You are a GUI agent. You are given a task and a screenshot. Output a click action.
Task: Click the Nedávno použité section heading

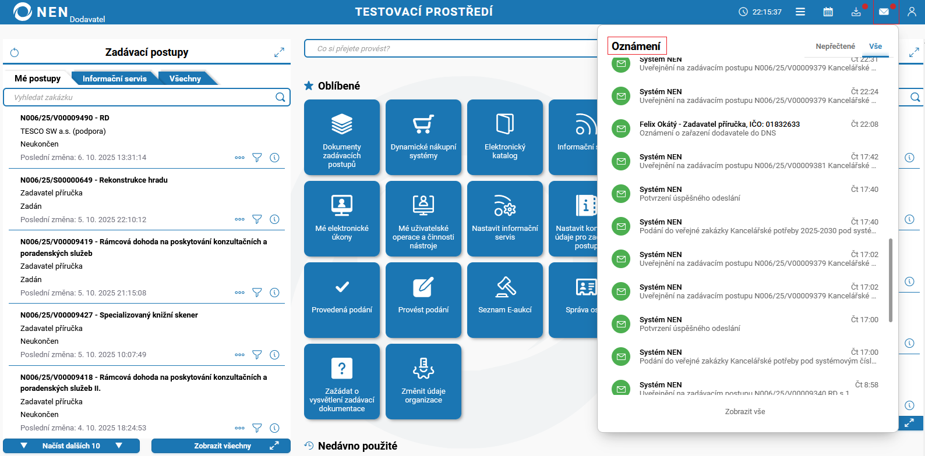pyautogui.click(x=358, y=446)
